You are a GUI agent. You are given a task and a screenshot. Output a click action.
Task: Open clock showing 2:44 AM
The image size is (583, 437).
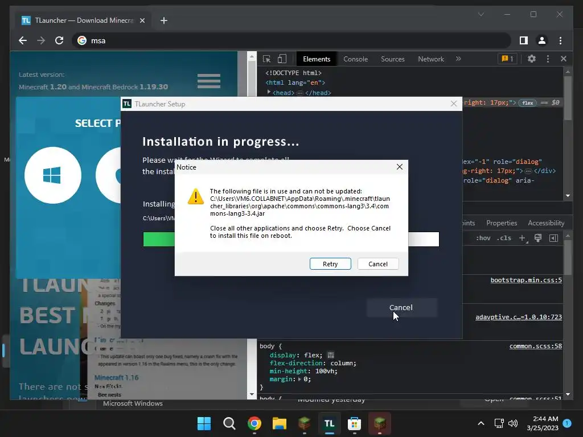pyautogui.click(x=543, y=423)
